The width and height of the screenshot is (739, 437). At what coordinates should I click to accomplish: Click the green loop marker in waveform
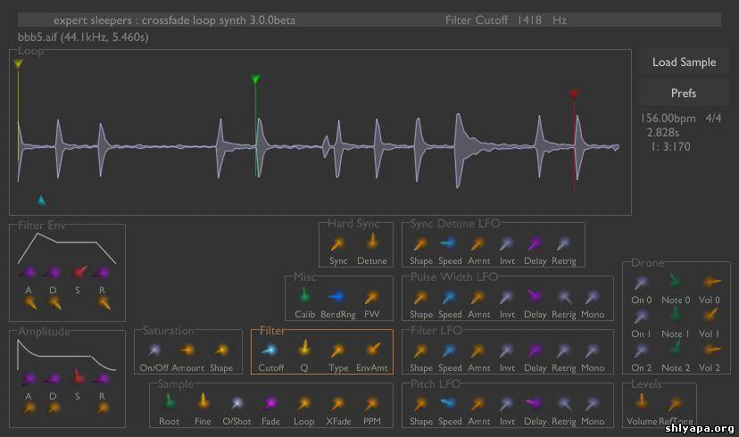(255, 80)
